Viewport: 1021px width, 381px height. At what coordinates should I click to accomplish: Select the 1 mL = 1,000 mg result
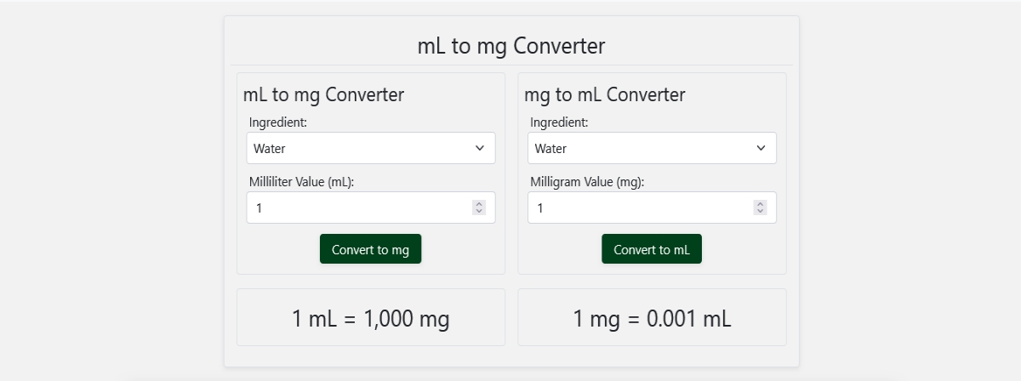[x=371, y=319]
